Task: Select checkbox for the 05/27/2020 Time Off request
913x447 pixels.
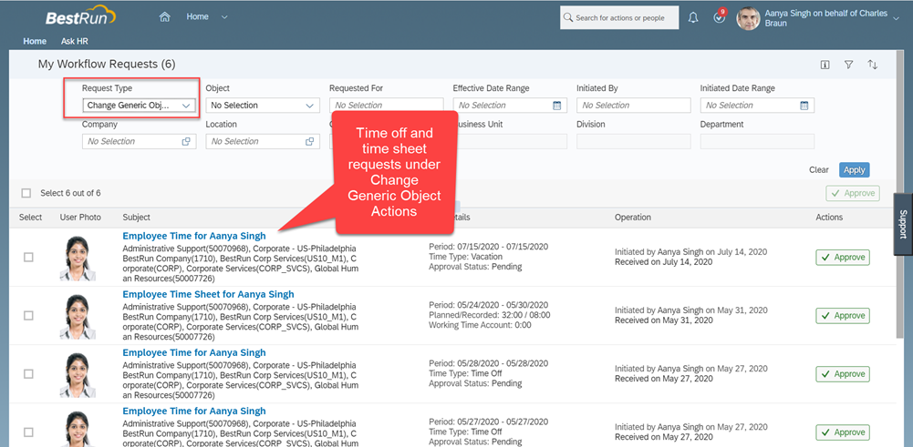Action: coord(28,432)
